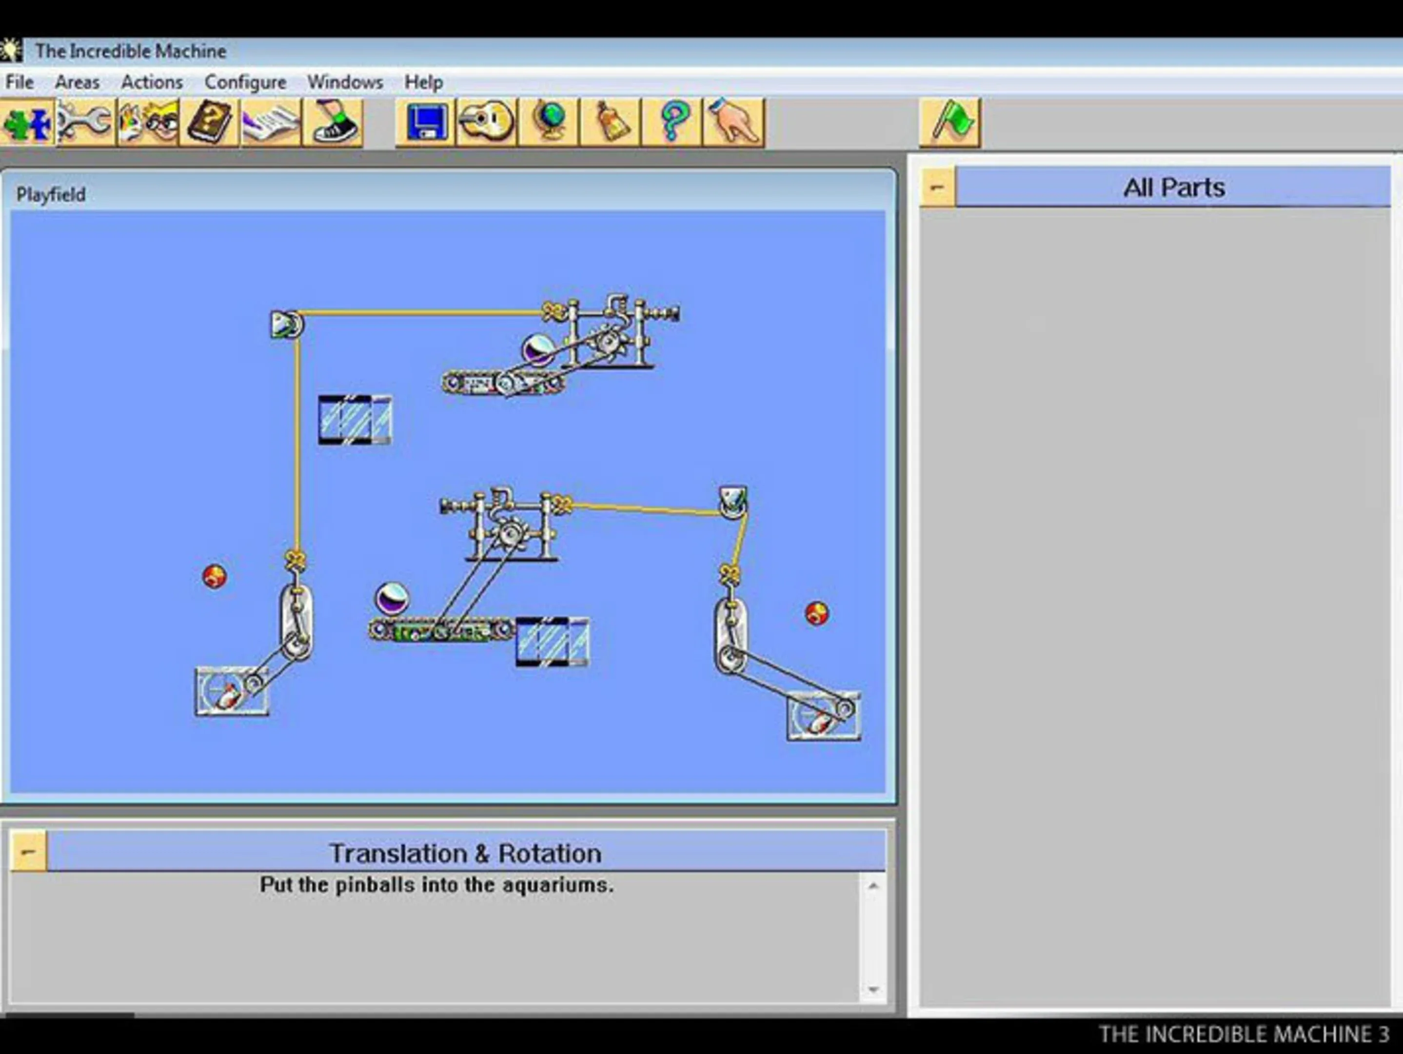Collapse the All Parts panel
Image resolution: width=1403 pixels, height=1054 pixels.
tap(937, 188)
